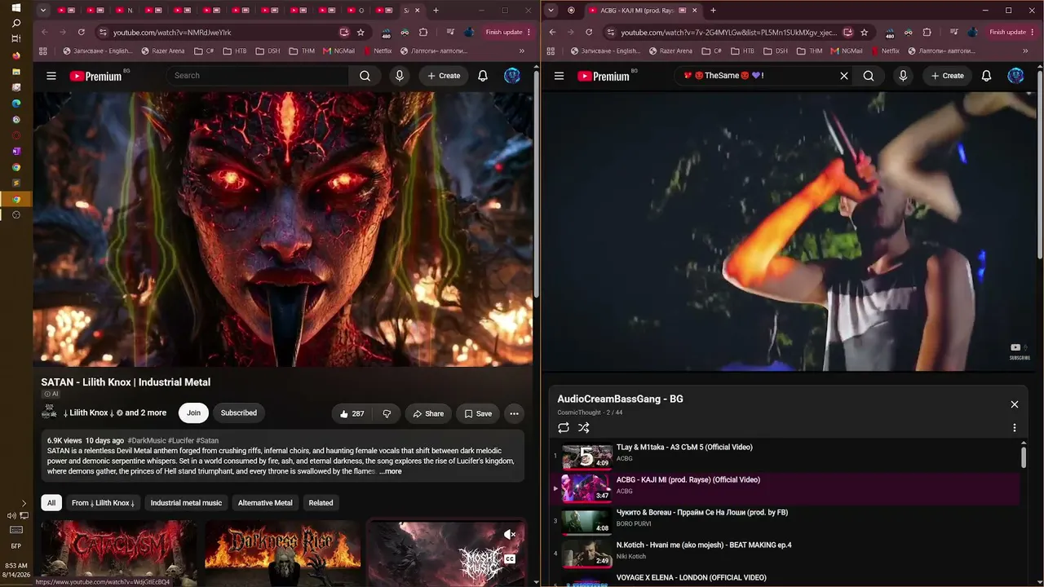Dislike the SATAN video
This screenshot has width=1044, height=587.
pos(387,413)
